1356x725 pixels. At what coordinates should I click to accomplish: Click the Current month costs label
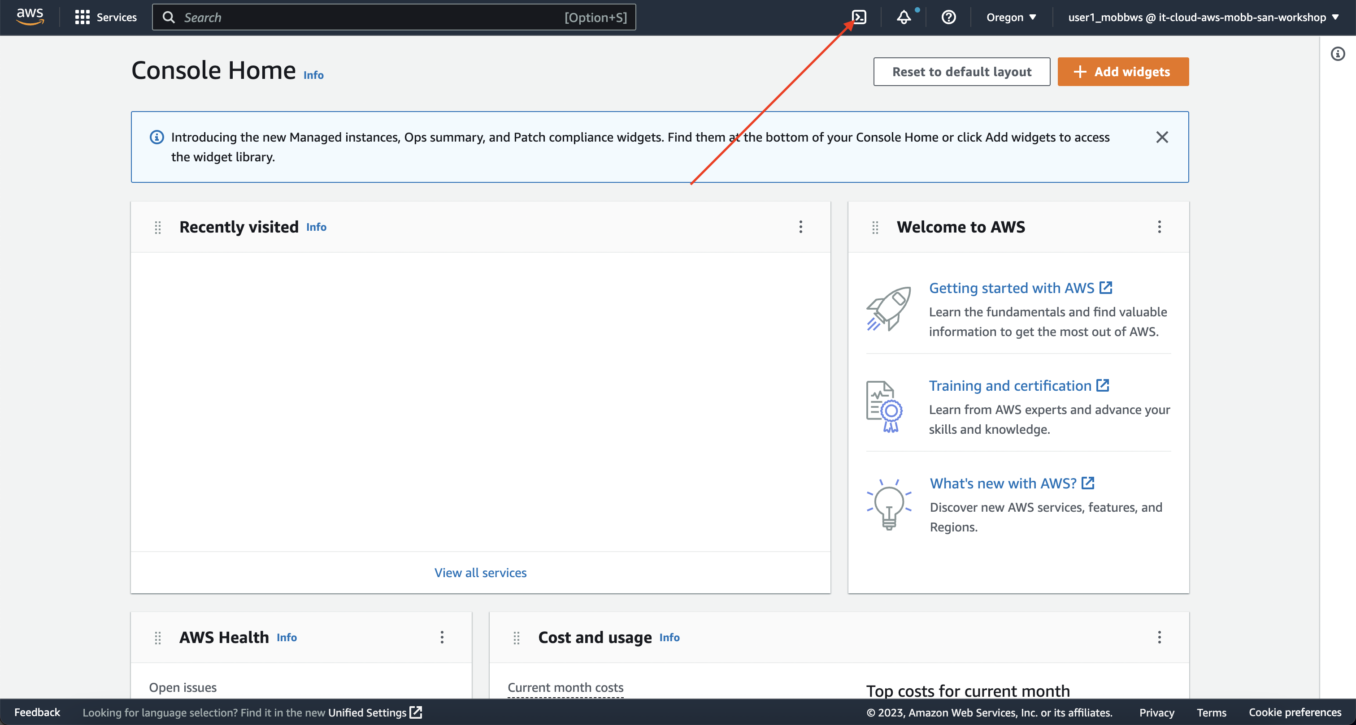(565, 688)
